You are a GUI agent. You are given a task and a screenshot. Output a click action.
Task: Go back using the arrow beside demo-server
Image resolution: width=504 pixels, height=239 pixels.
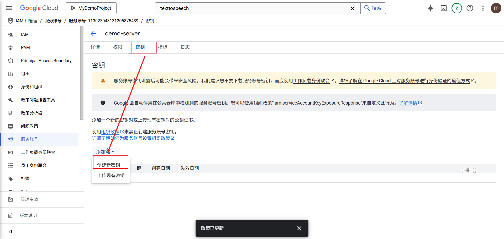(x=93, y=34)
